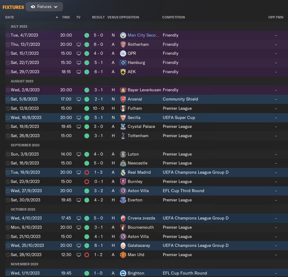The image size is (288, 277).
Task: Click the Sevilla club badge
Action: [x=123, y=117]
